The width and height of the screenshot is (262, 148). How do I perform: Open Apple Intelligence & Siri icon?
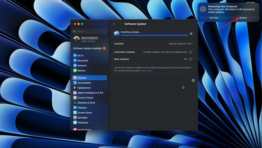pyautogui.click(x=75, y=93)
